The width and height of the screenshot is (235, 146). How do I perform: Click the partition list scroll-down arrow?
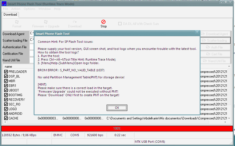tap(229, 118)
